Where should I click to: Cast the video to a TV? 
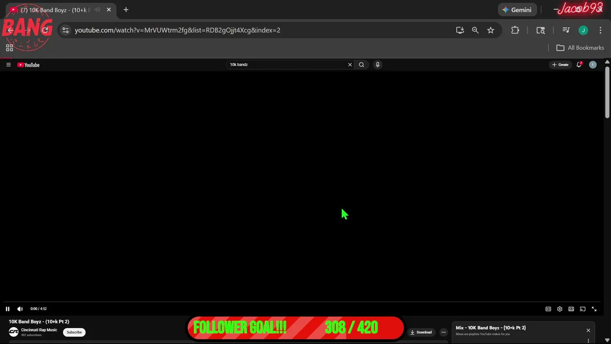tap(583, 309)
